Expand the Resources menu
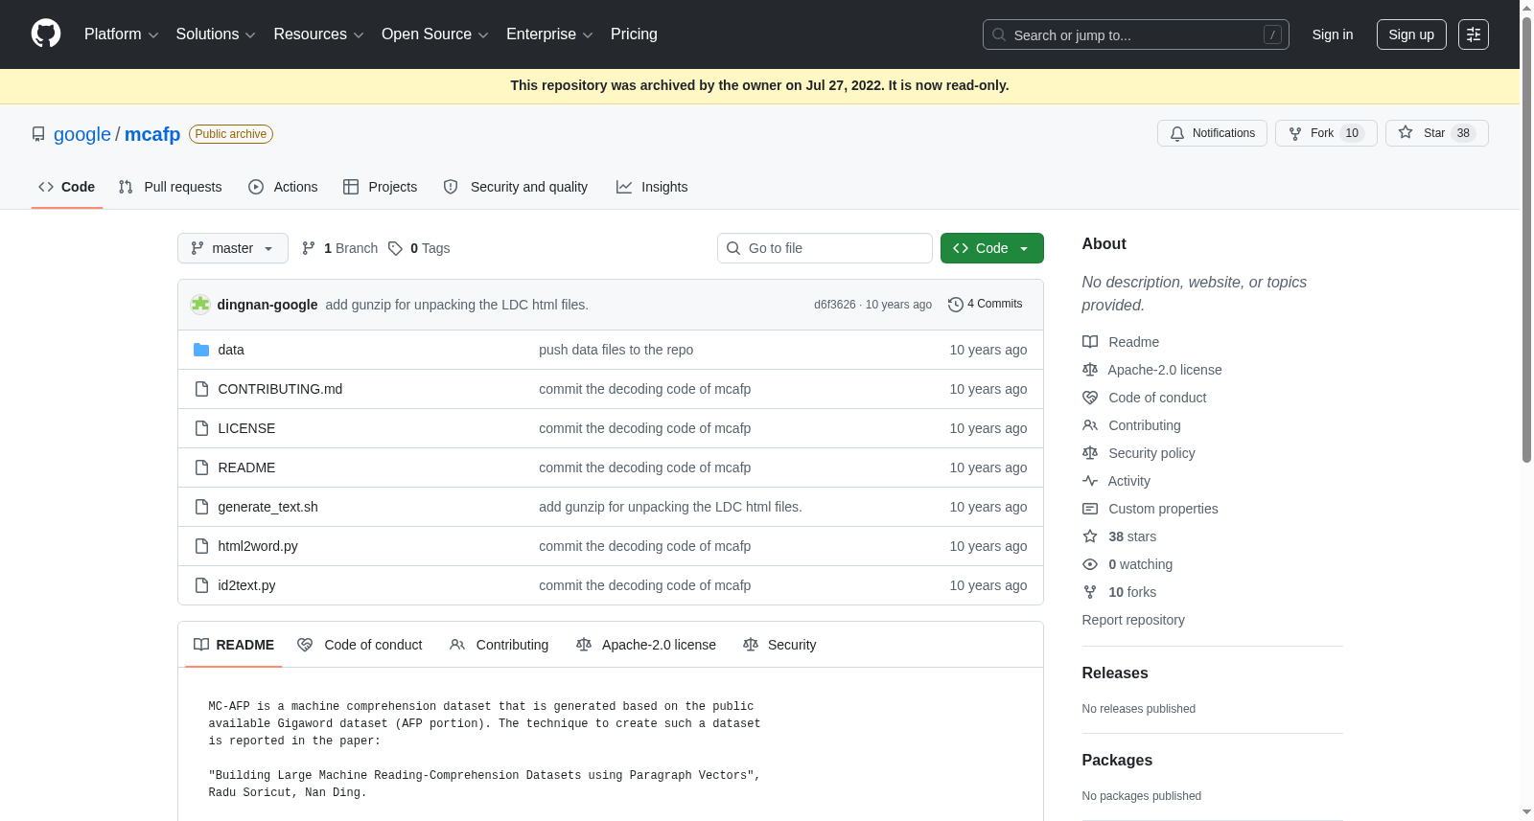 318,34
